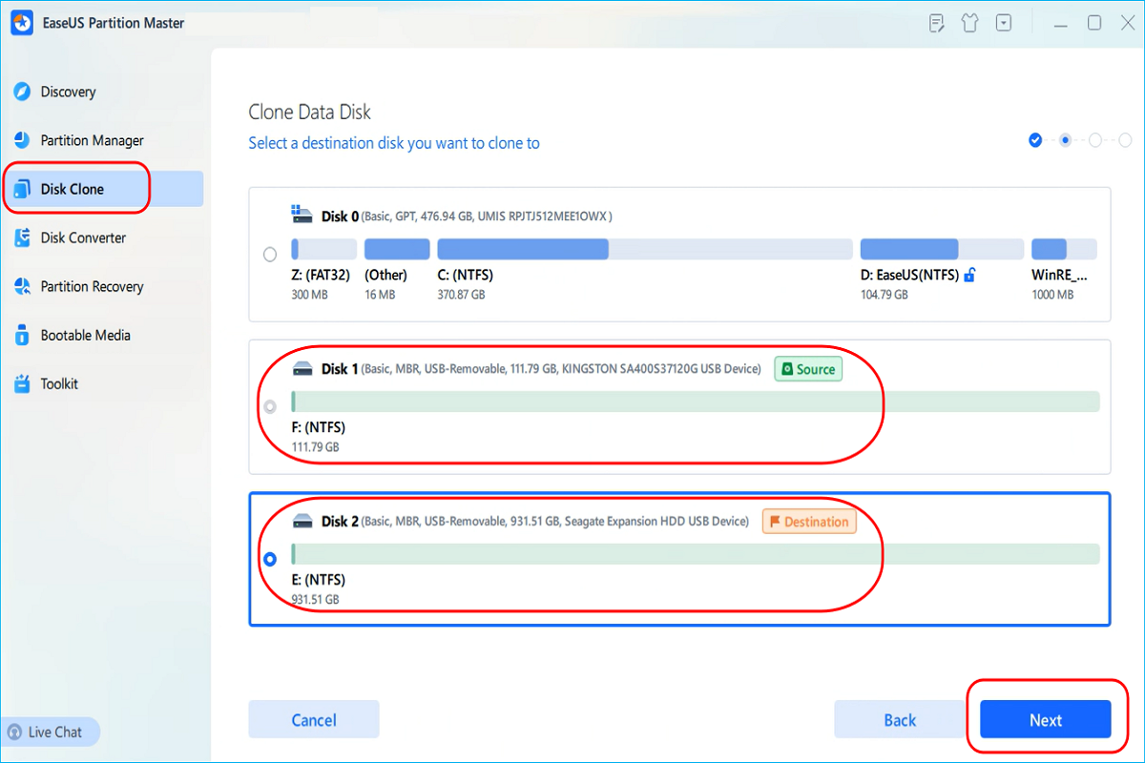Click the EaseUS Partition Master logo icon
The height and width of the screenshot is (763, 1145).
coord(23,23)
